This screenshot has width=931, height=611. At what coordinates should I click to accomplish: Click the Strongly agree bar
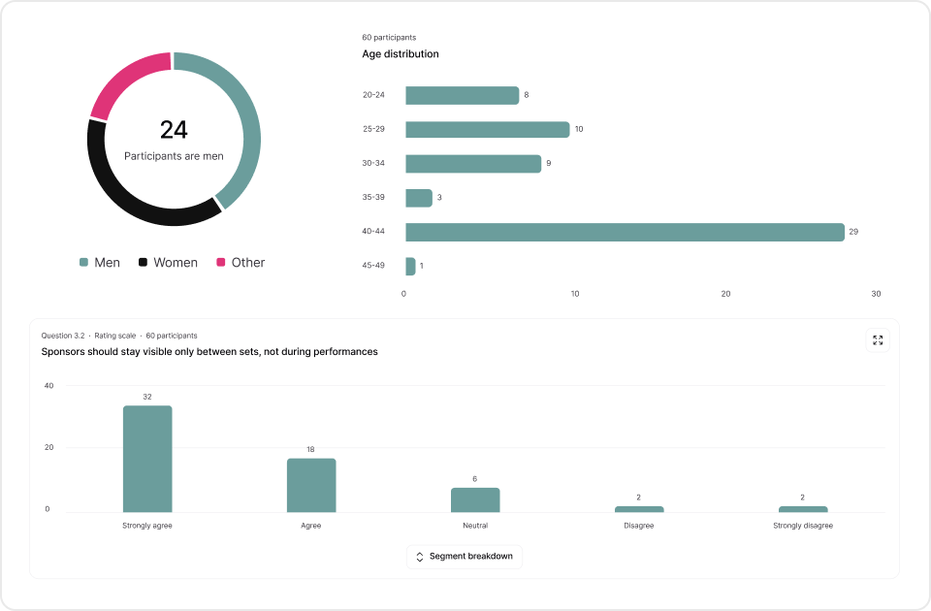point(147,459)
